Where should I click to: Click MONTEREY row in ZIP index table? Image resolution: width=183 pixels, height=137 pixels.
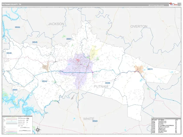[164, 130]
